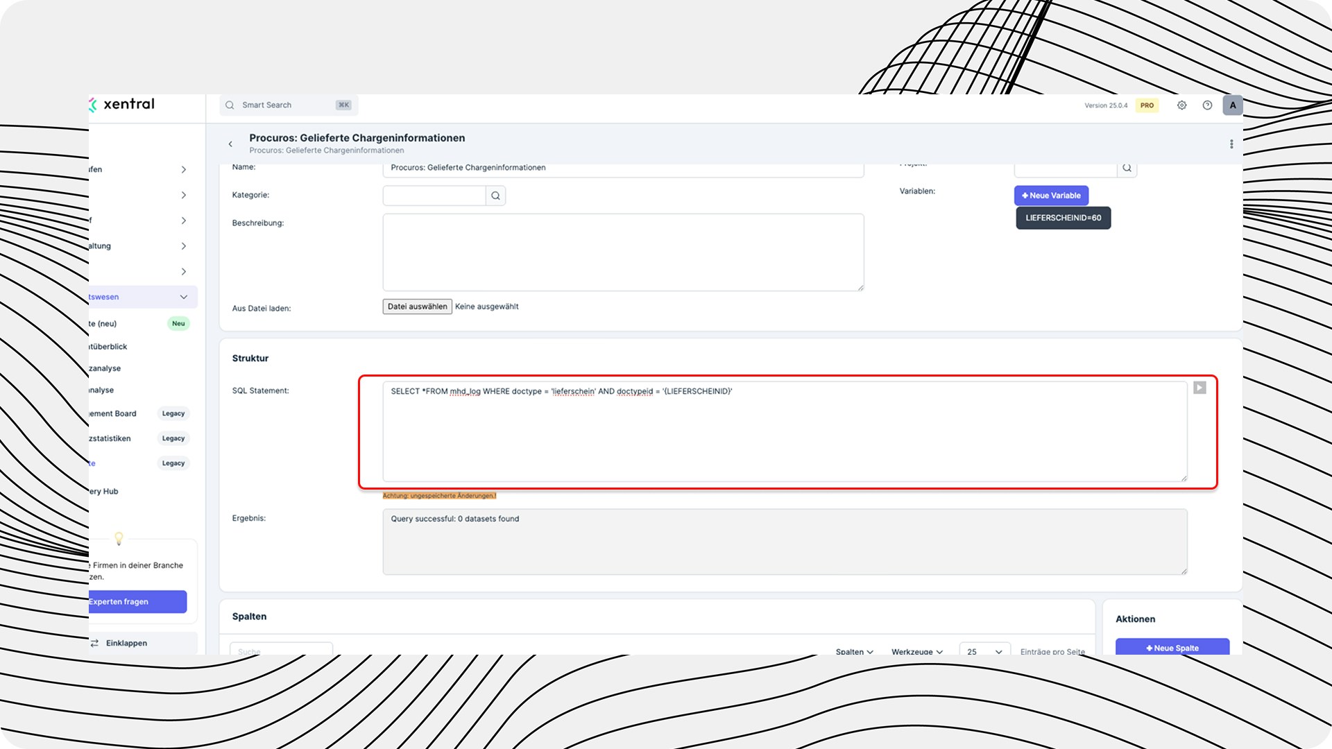Open the three-dot options menu
The image size is (1332, 749).
pos(1231,144)
